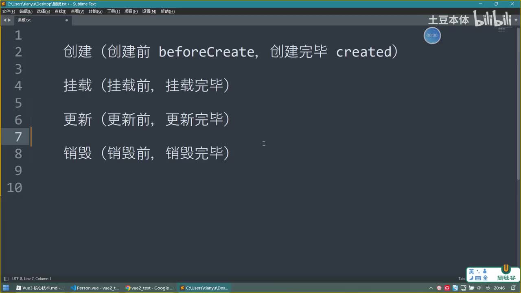This screenshot has width=521, height=293.
Task: Open the 帮助(H) menu
Action: coord(167,11)
